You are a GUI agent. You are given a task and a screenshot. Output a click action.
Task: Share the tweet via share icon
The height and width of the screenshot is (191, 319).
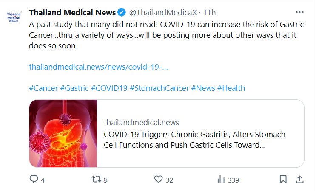click(x=299, y=180)
